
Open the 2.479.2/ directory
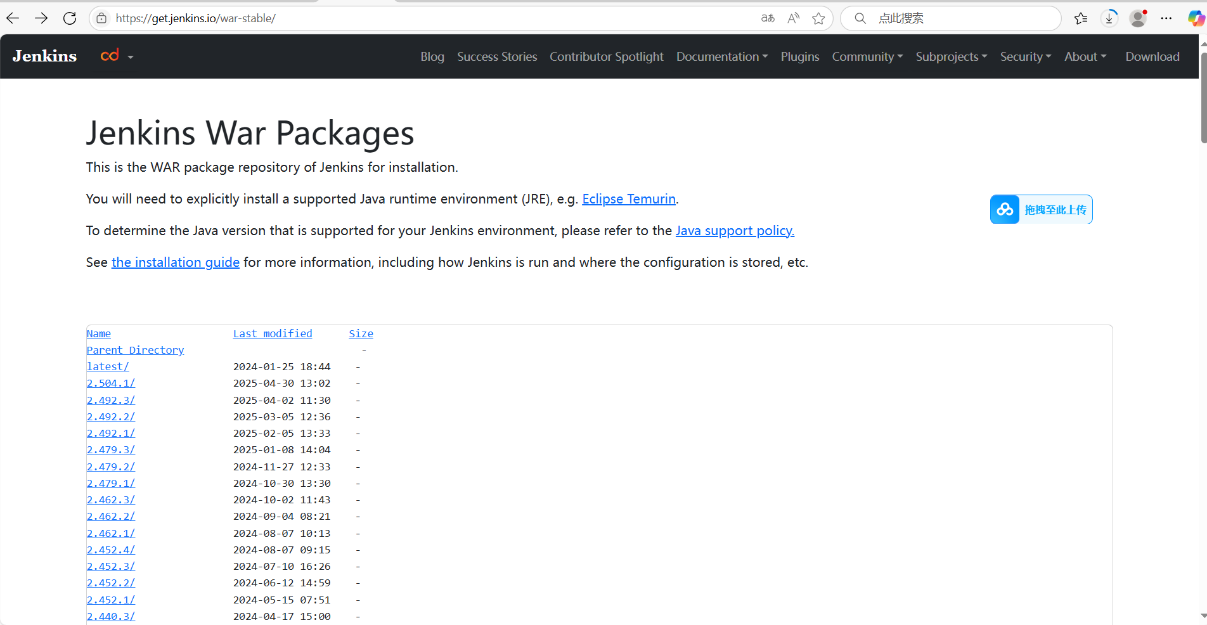click(111, 467)
